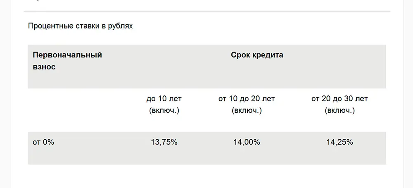
Task: Click "(включ.)" under "от 10 до 20 лет"
Action: [247, 110]
